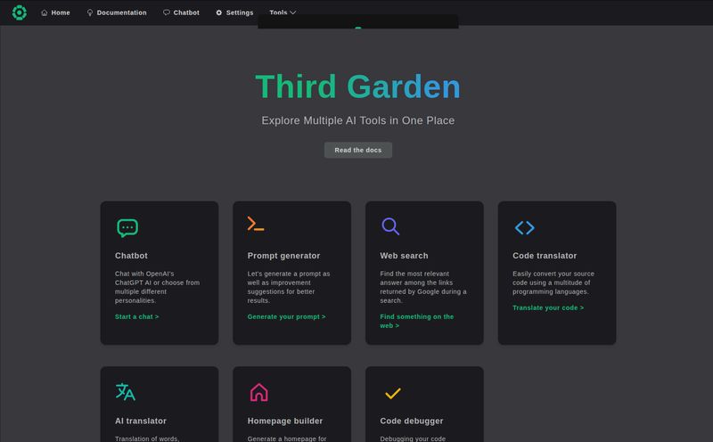Click the Chat with OpenAI's ChatGPT description text
The image size is (713, 442).
point(158,287)
